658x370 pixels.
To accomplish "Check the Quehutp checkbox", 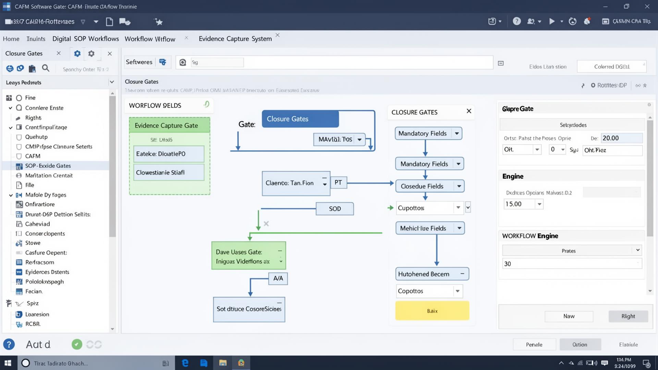I will click(x=19, y=137).
